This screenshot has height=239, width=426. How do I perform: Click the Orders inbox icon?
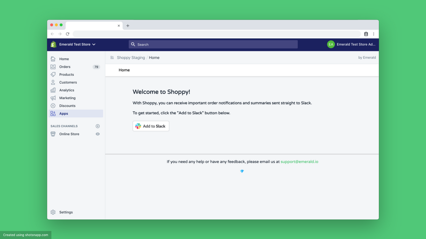(53, 67)
